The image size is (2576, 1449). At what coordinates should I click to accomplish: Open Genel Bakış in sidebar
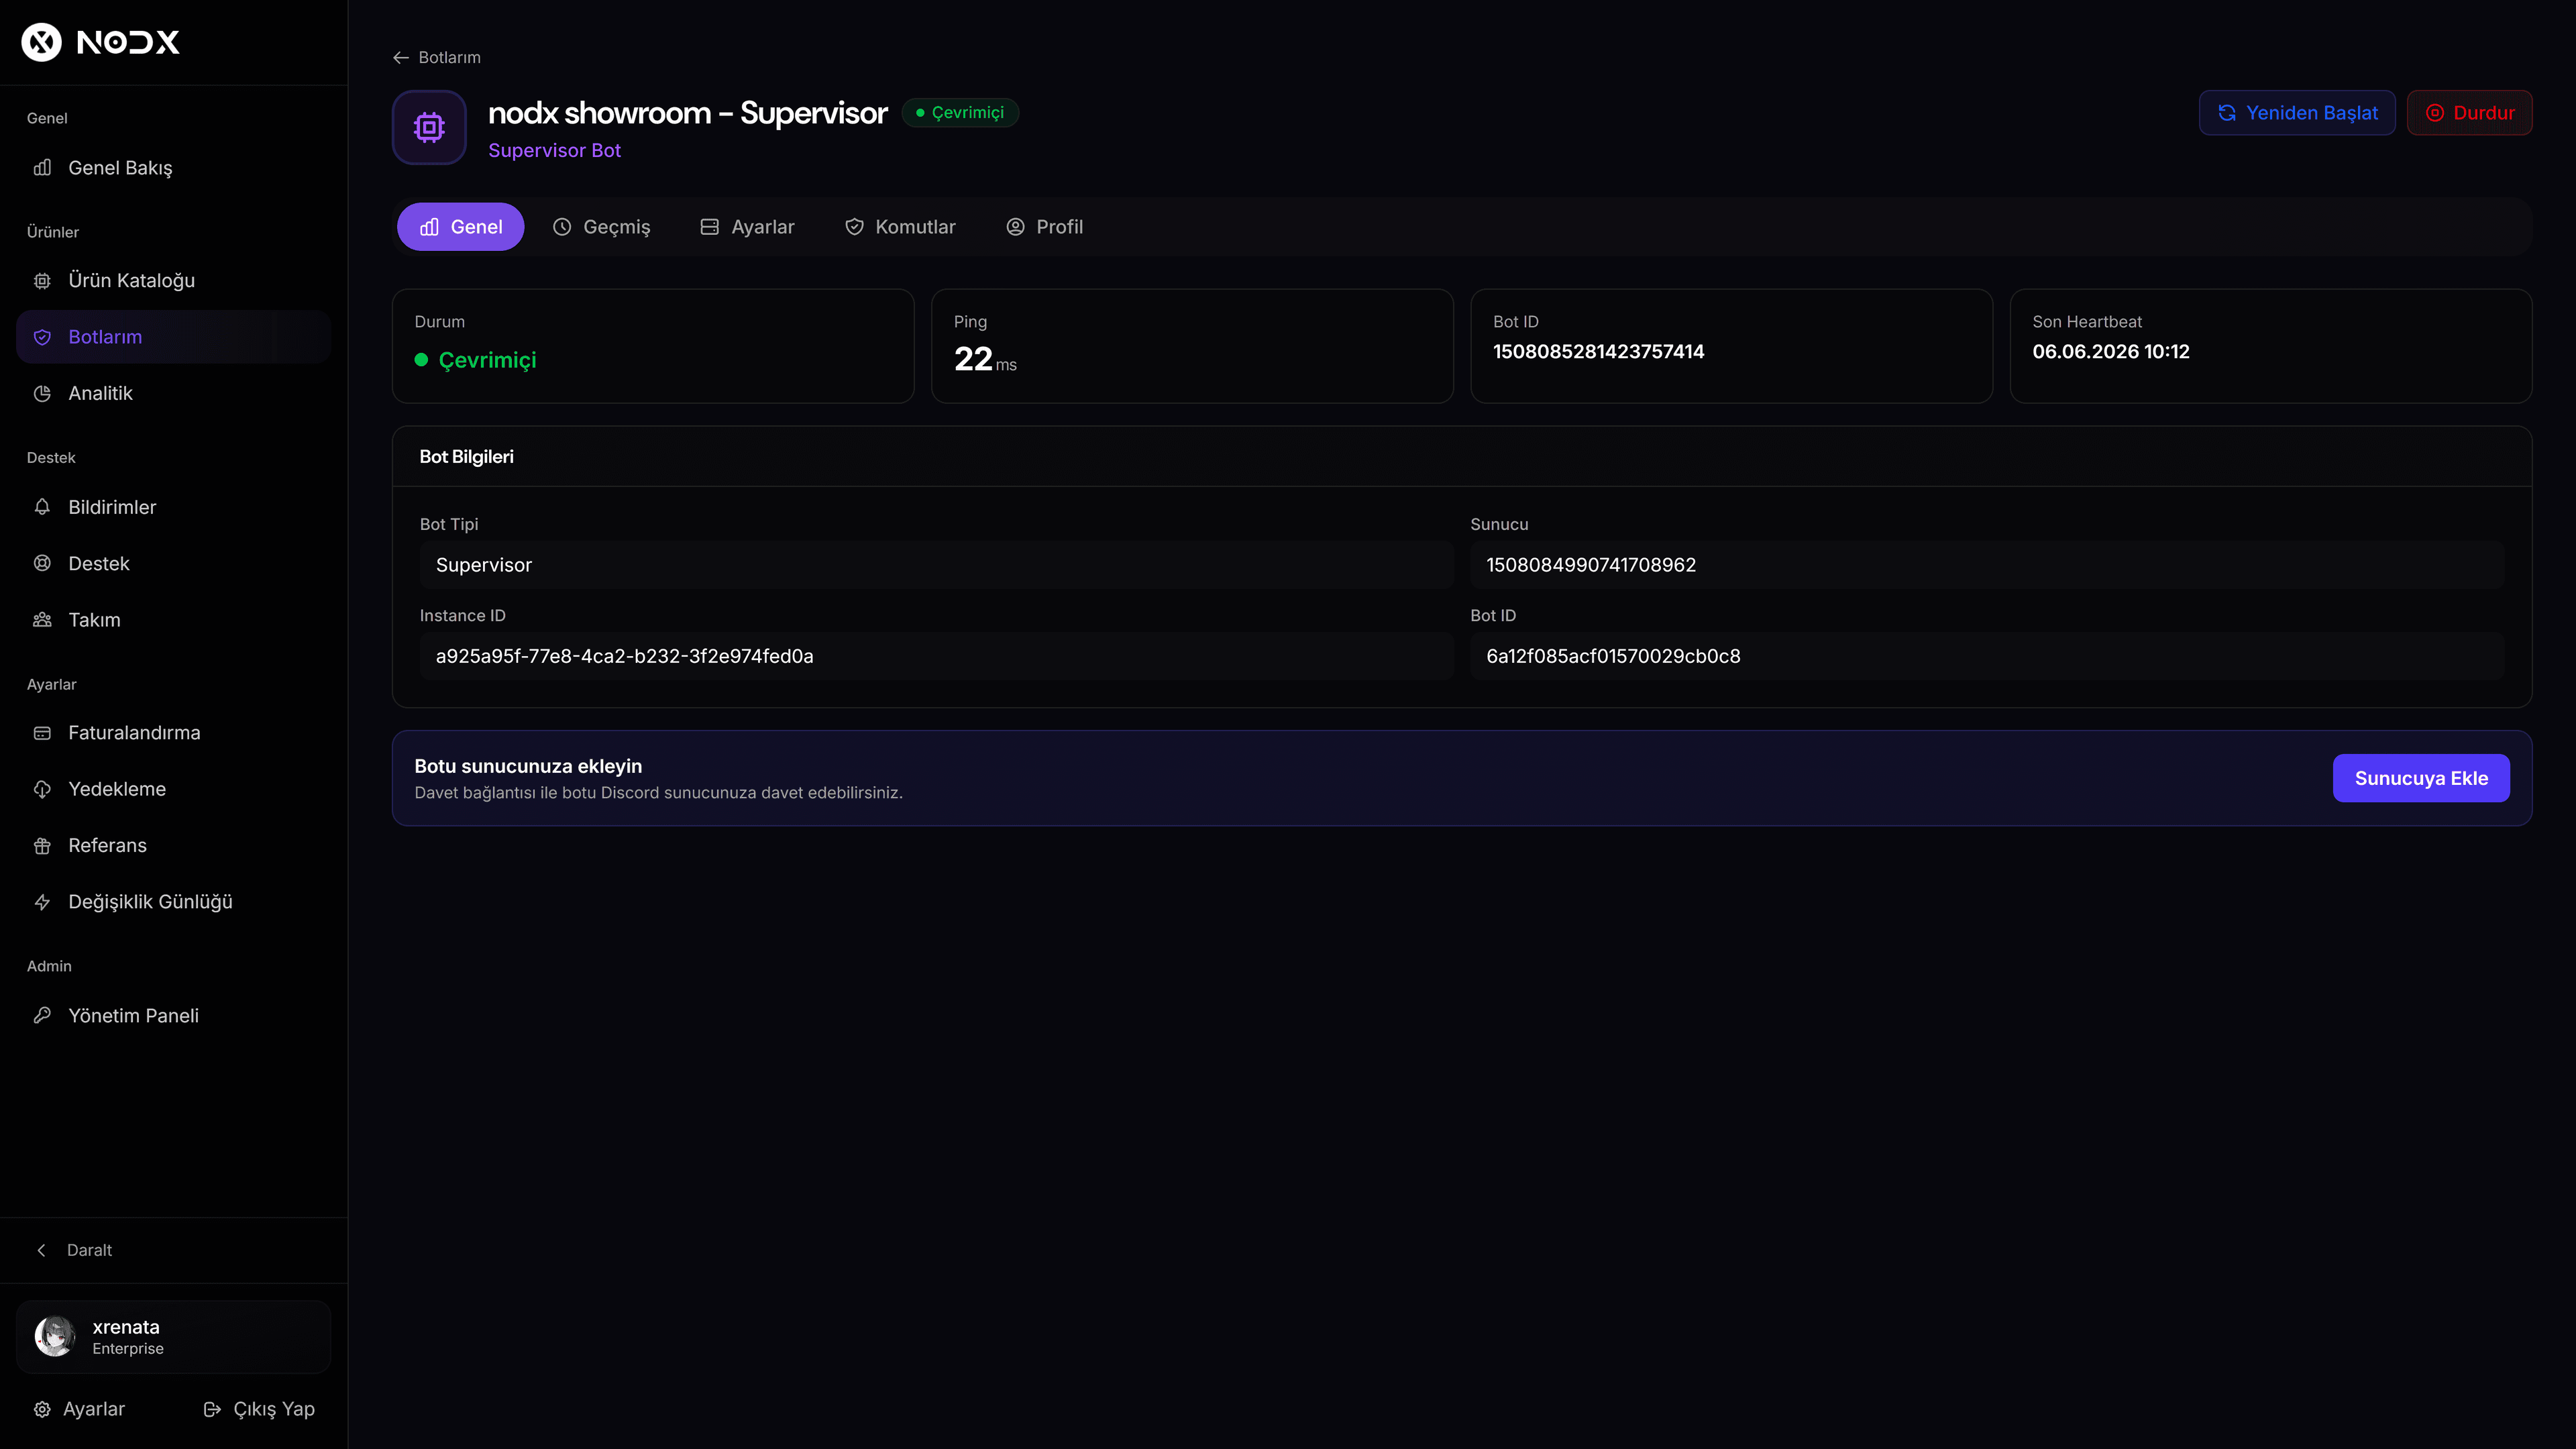pyautogui.click(x=174, y=168)
